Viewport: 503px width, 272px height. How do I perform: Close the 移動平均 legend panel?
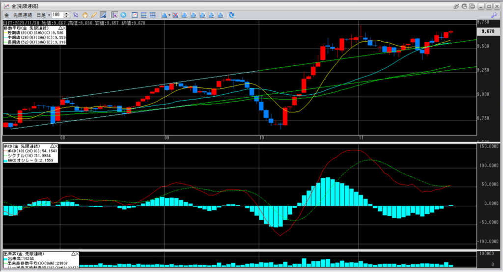click(x=64, y=28)
